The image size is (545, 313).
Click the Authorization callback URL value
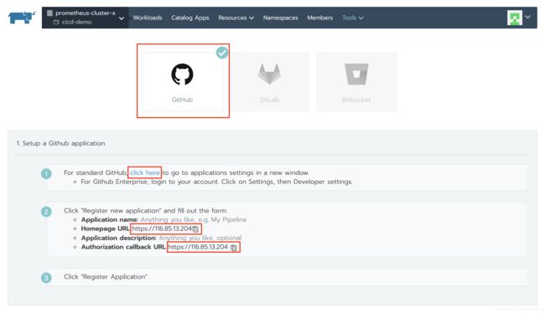click(x=198, y=247)
